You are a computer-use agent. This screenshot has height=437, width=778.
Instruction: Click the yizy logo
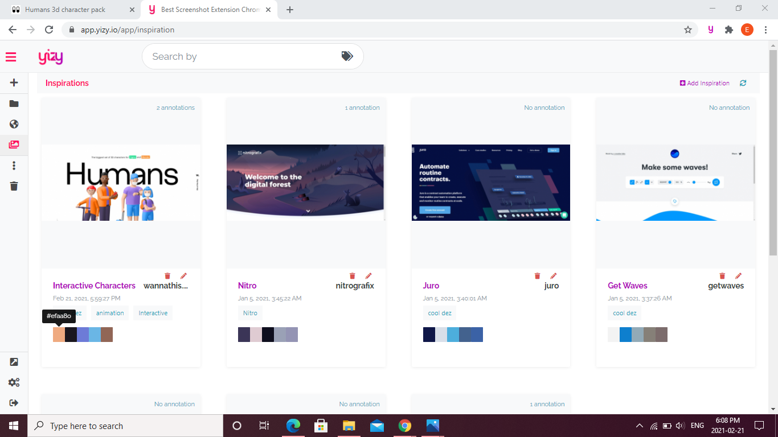click(x=51, y=57)
